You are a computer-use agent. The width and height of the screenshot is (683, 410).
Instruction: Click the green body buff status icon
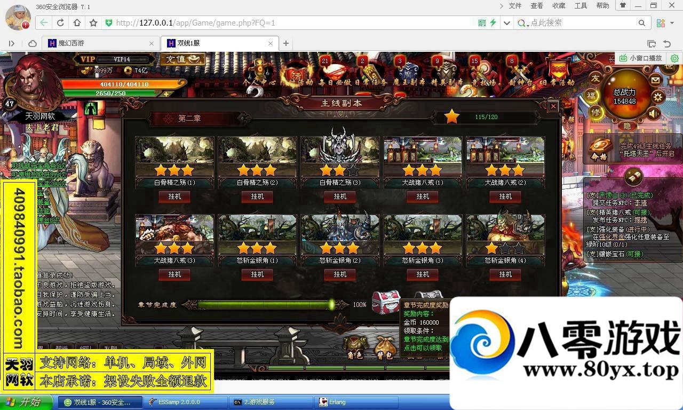pyautogui.click(x=90, y=109)
